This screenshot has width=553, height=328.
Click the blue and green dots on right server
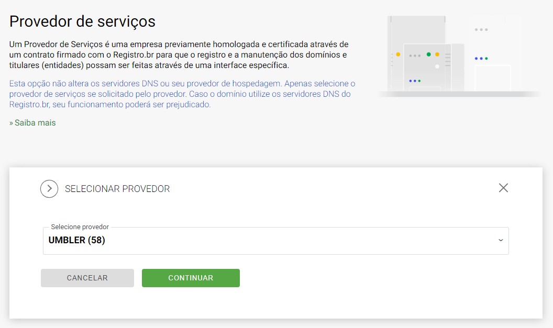click(x=481, y=59)
